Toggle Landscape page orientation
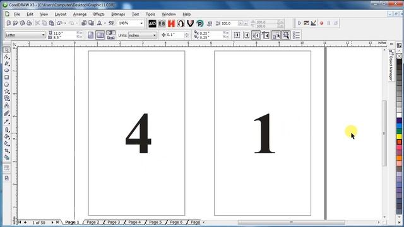The image size is (404, 227). click(100, 35)
